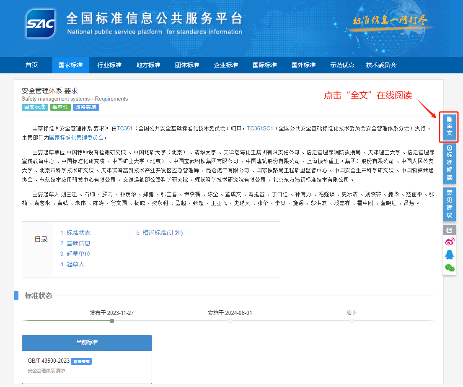
Task: Open 标准解读 interpretation side button
Action: pos(449,163)
